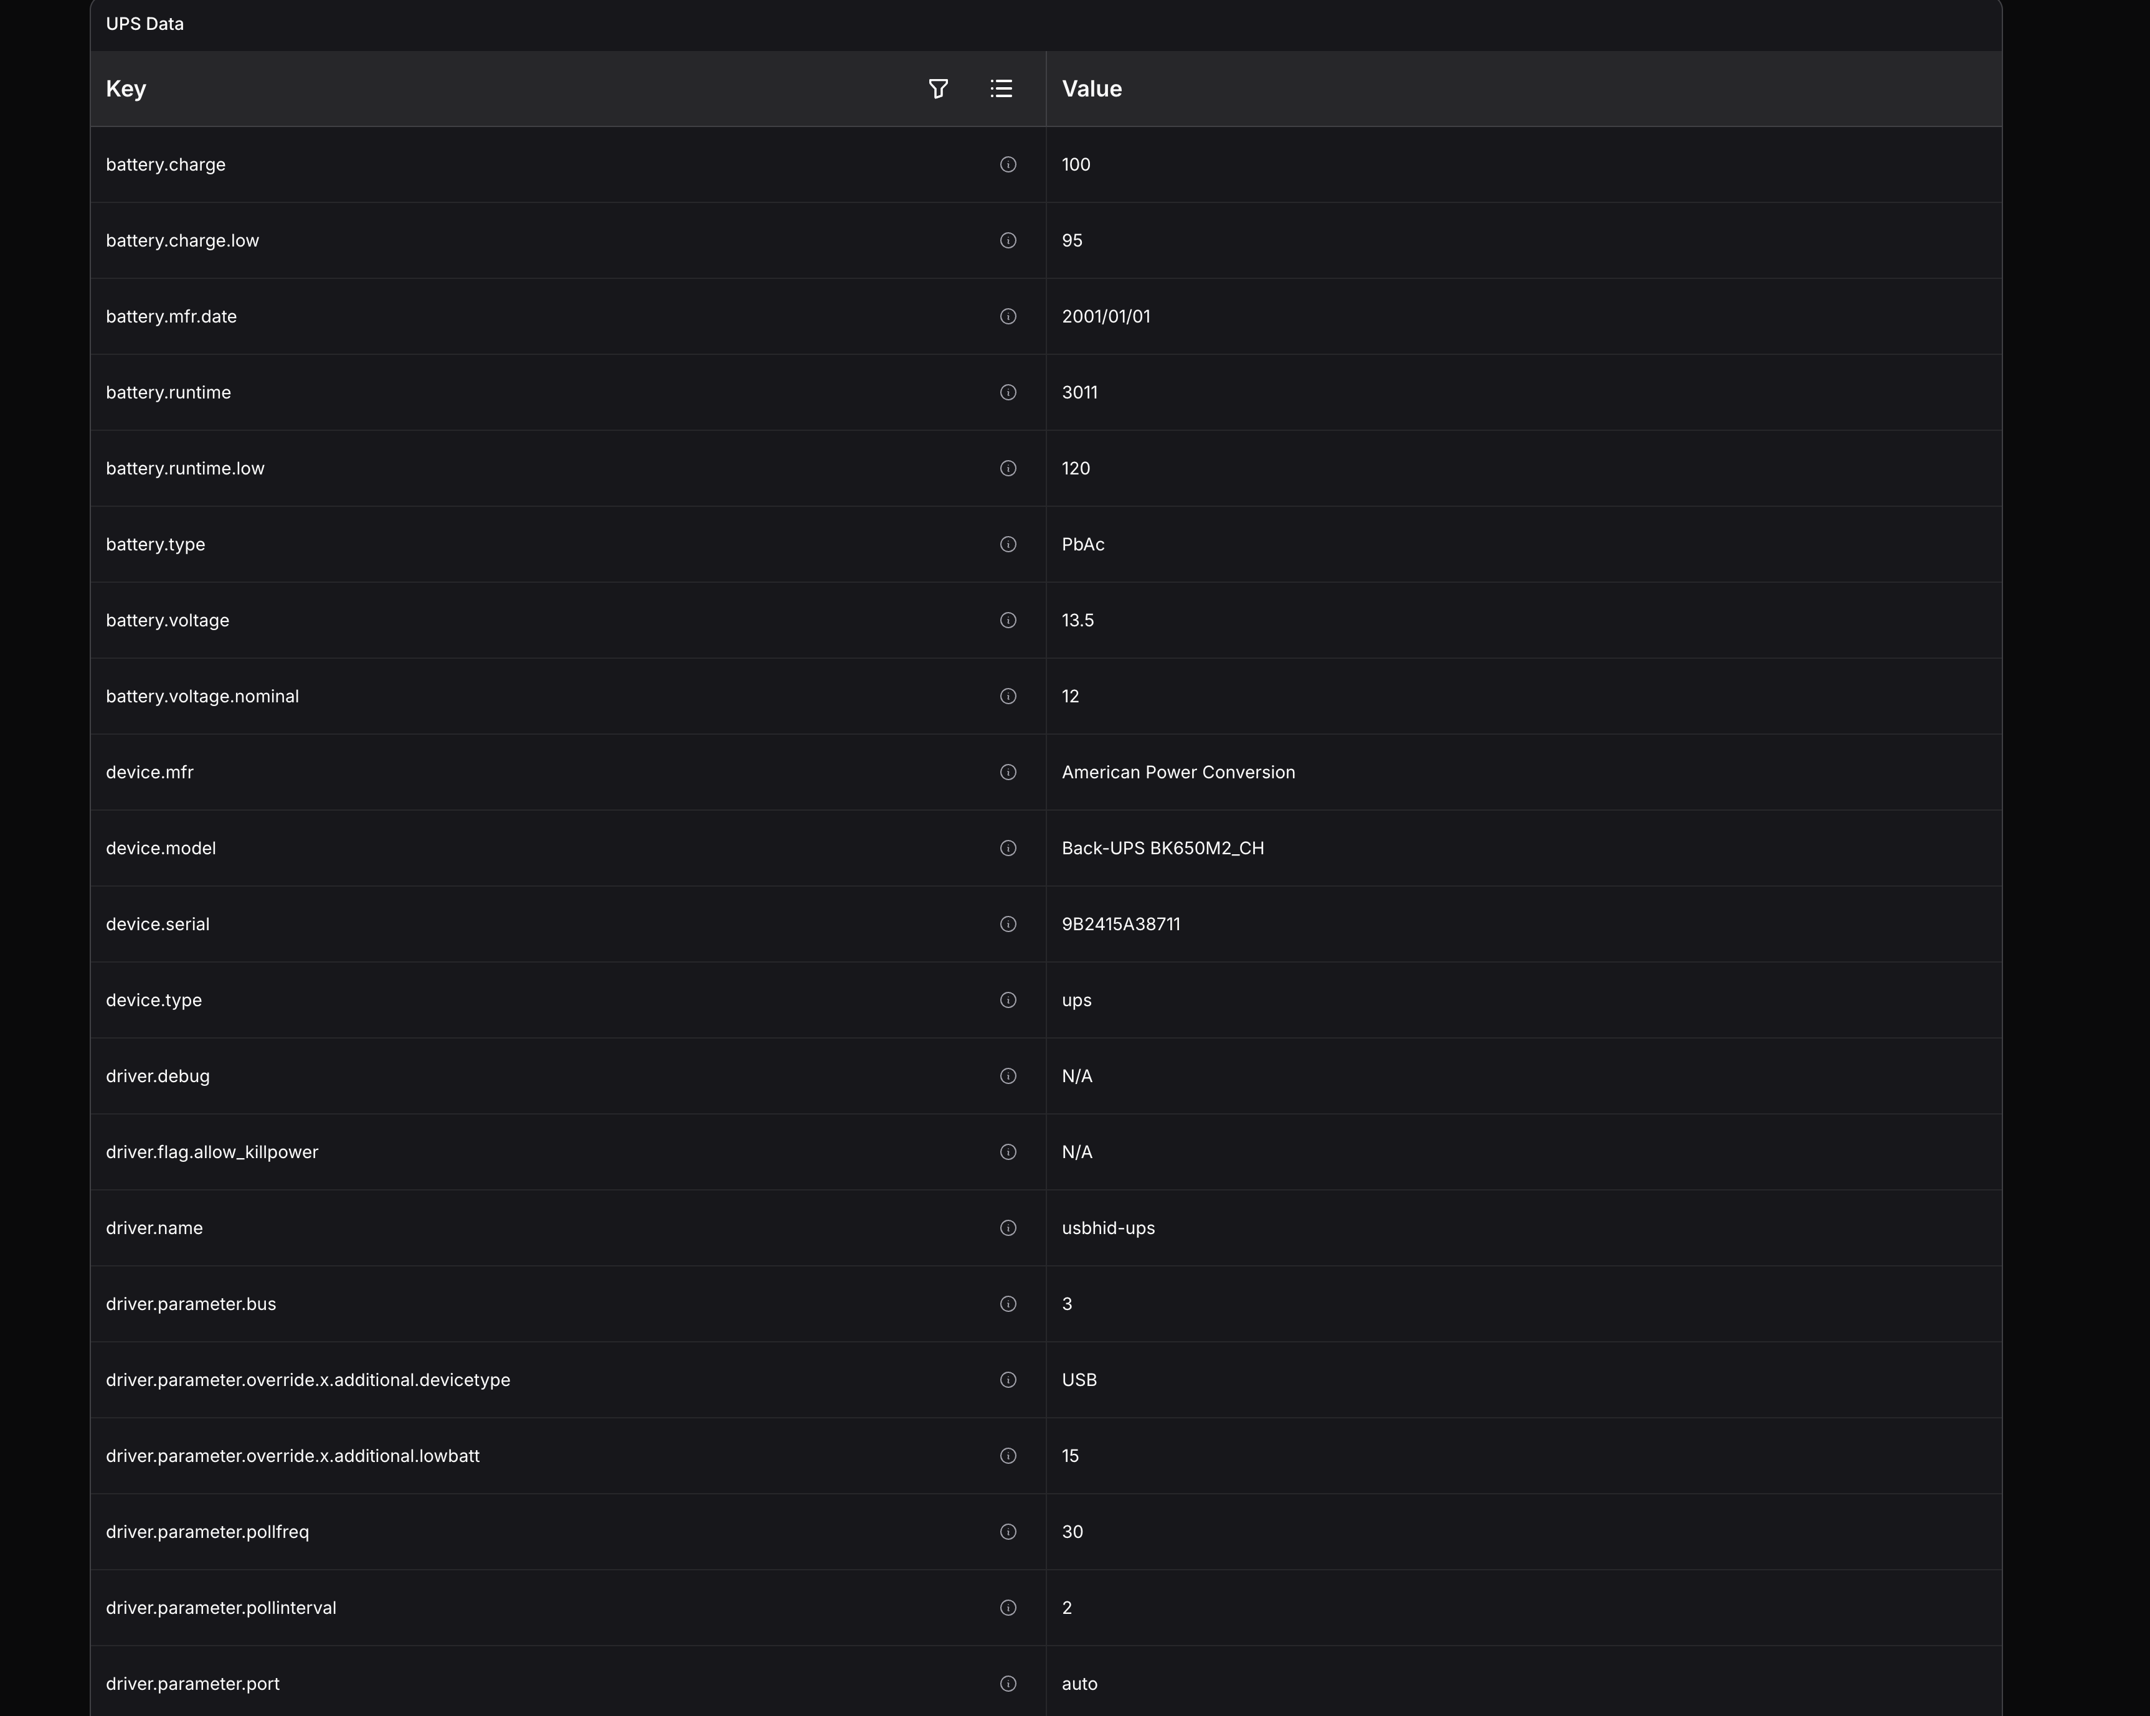Screen dimensions: 2150x1716
Task: Open info icon for driver.parameter.port
Action: tap(1007, 1683)
